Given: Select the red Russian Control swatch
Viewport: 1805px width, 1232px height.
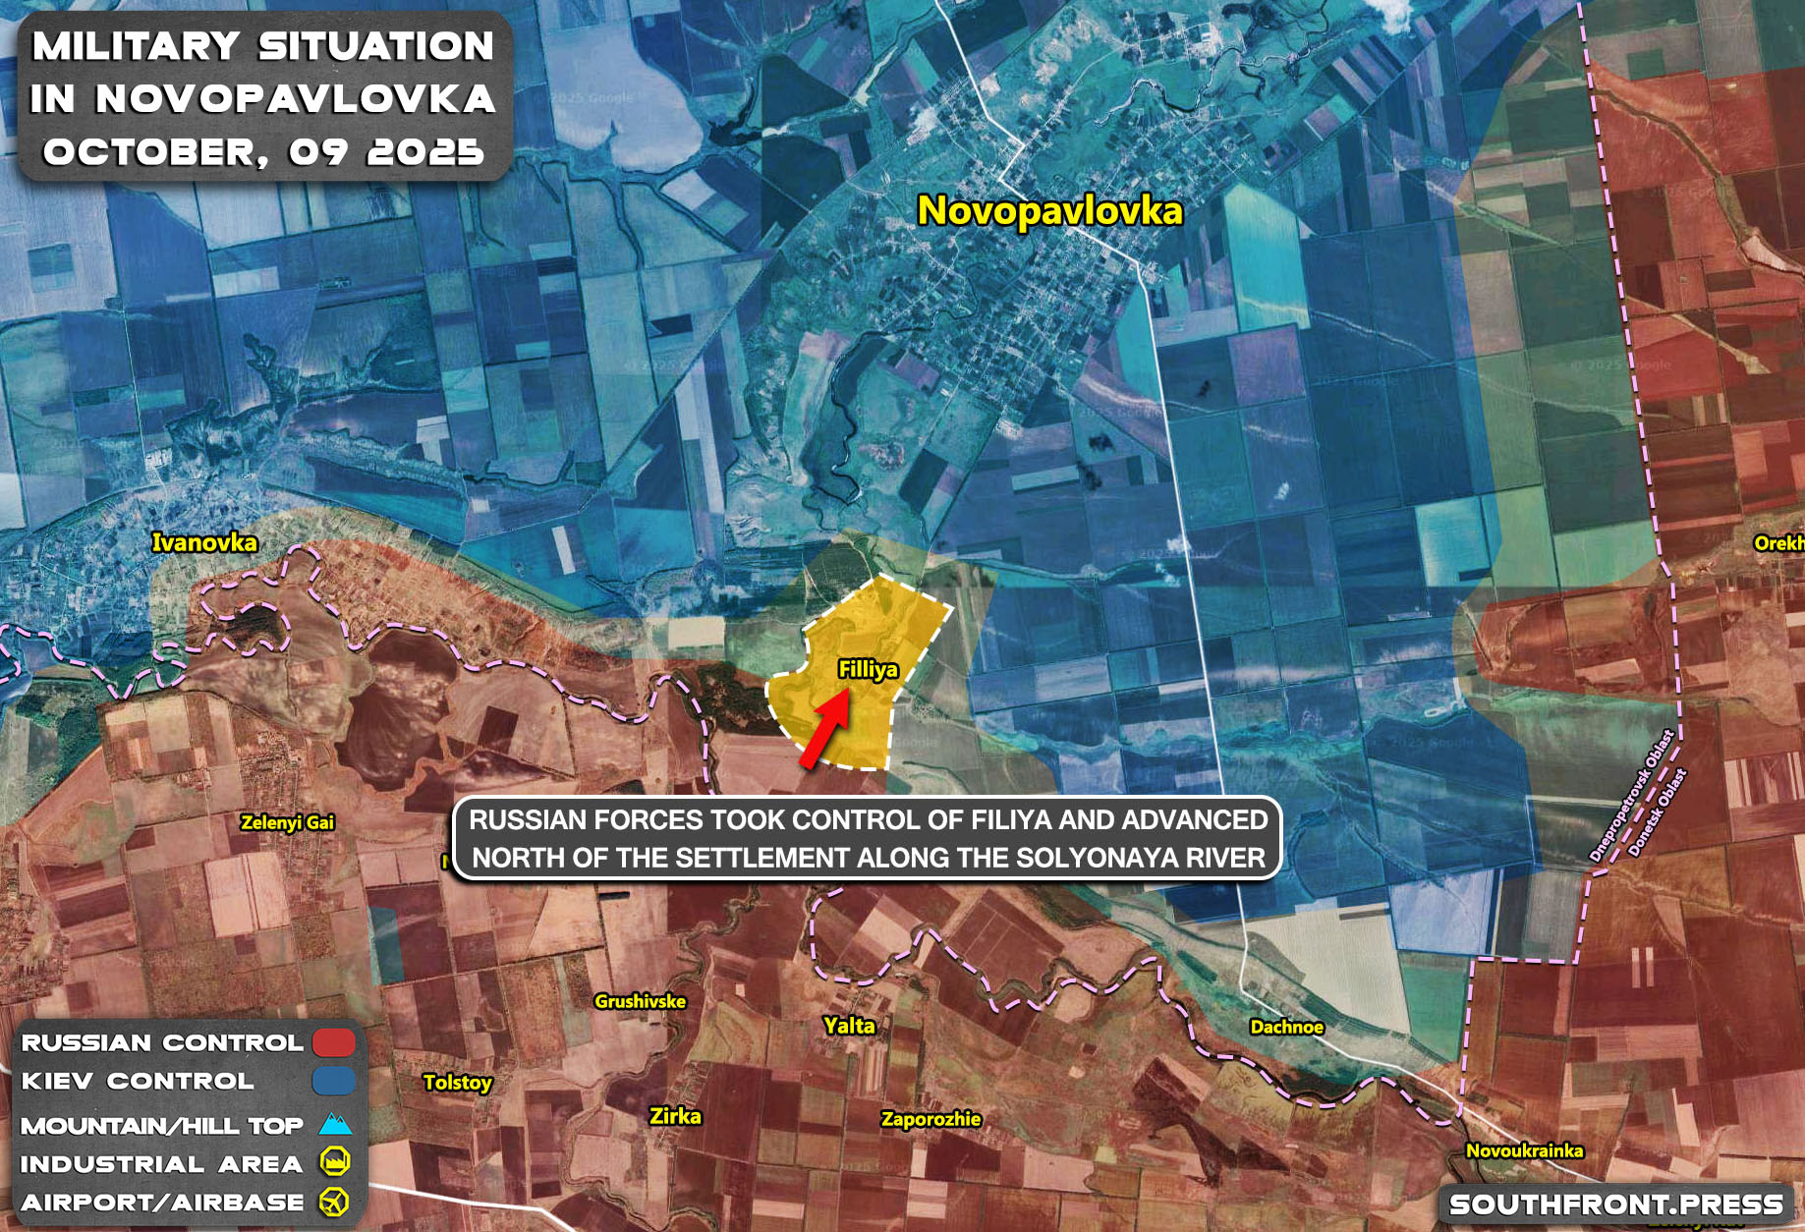Looking at the screenshot, I should (x=334, y=1042).
